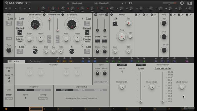Open the AT modulation source dropdown
197x111 pixels.
pyautogui.click(x=30, y=8)
